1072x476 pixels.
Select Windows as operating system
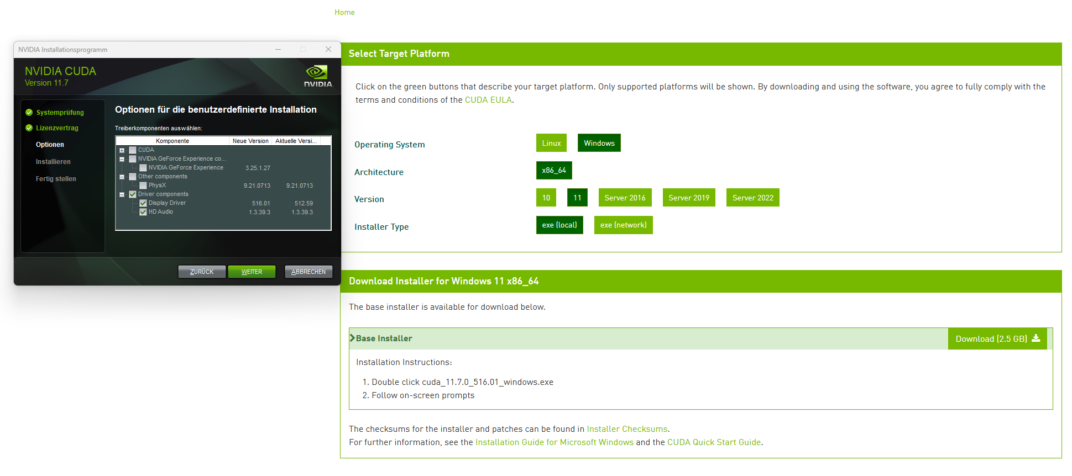[599, 143]
